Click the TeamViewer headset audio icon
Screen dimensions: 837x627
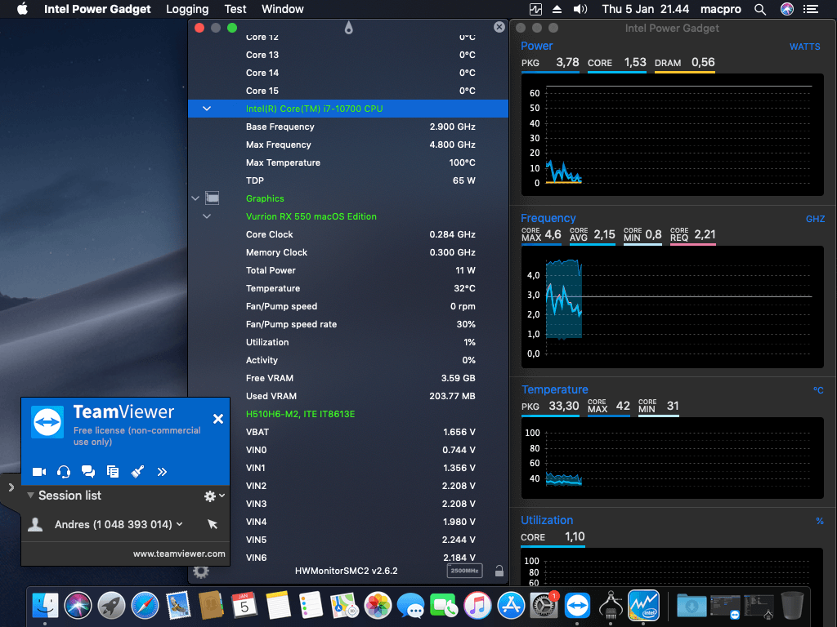pyautogui.click(x=64, y=472)
